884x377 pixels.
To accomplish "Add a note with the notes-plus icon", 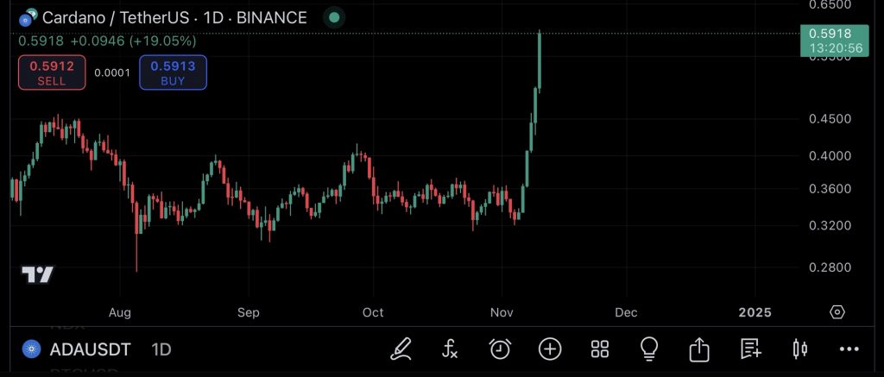I will tap(749, 349).
